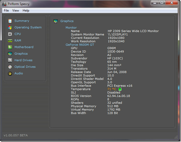Click the Summary clipboard icon
Viewport: 181px width, 142px height.
(10, 21)
